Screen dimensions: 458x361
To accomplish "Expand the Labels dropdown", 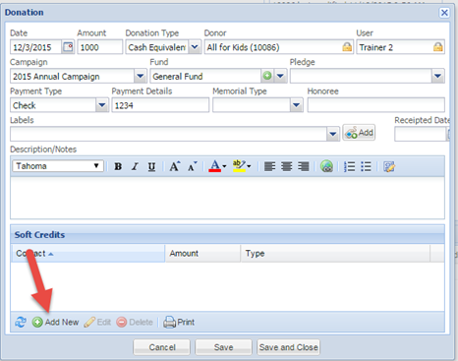I will tap(333, 134).
